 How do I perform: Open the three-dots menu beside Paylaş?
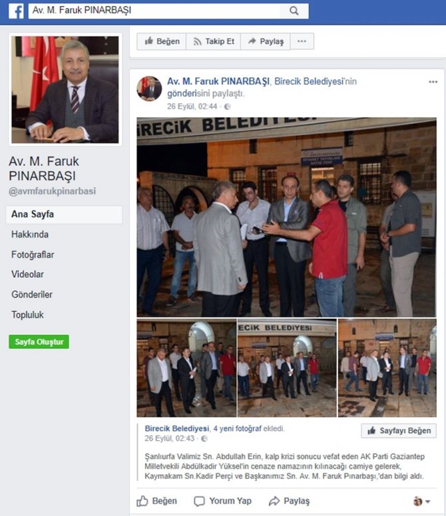pyautogui.click(x=302, y=41)
